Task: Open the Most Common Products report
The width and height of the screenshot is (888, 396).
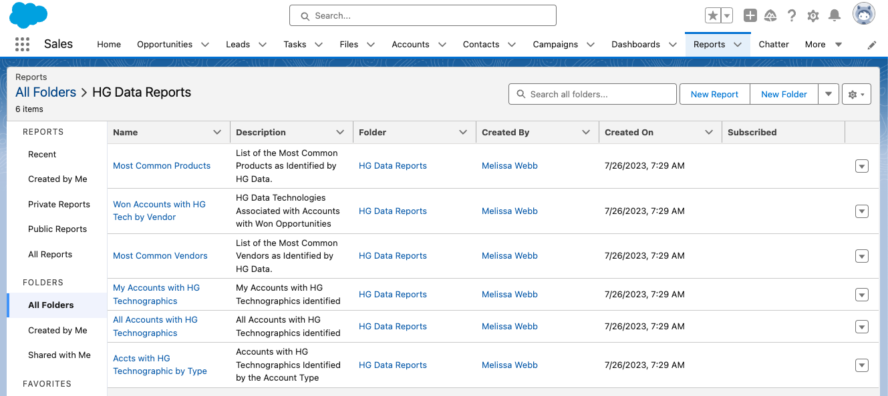Action: click(x=162, y=166)
